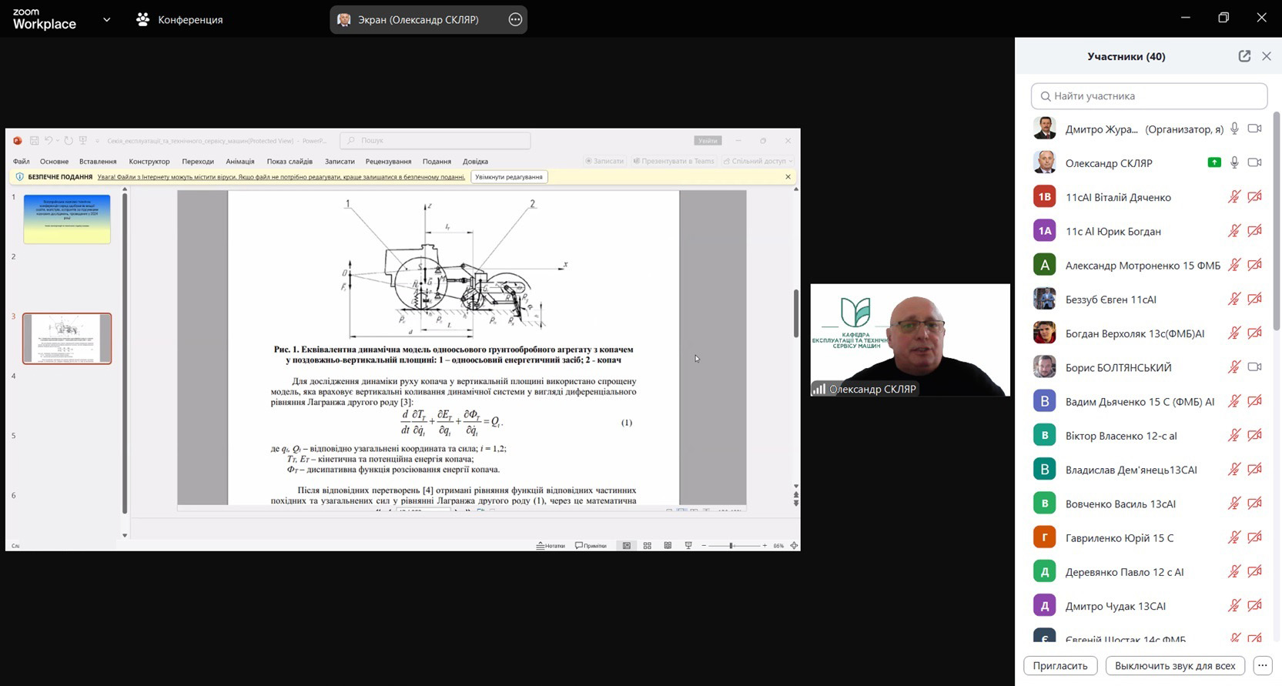The height and width of the screenshot is (686, 1282).
Task: Pop out the participants panel
Action: (x=1244, y=56)
